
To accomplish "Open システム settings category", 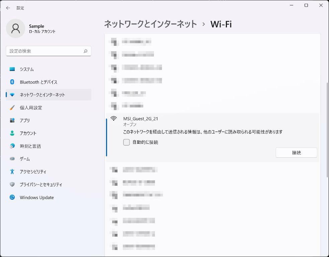I will [49, 69].
